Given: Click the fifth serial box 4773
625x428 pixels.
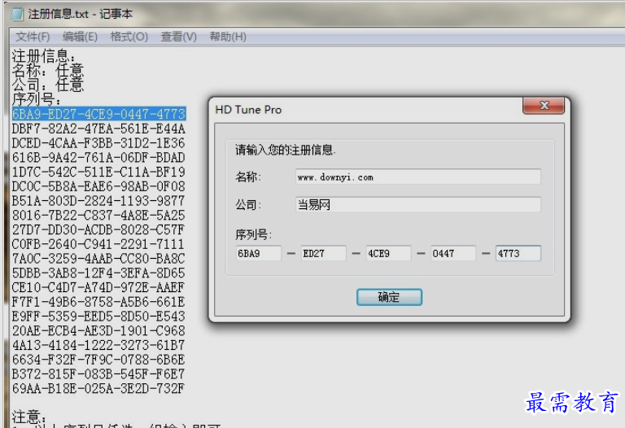Looking at the screenshot, I should (x=518, y=253).
